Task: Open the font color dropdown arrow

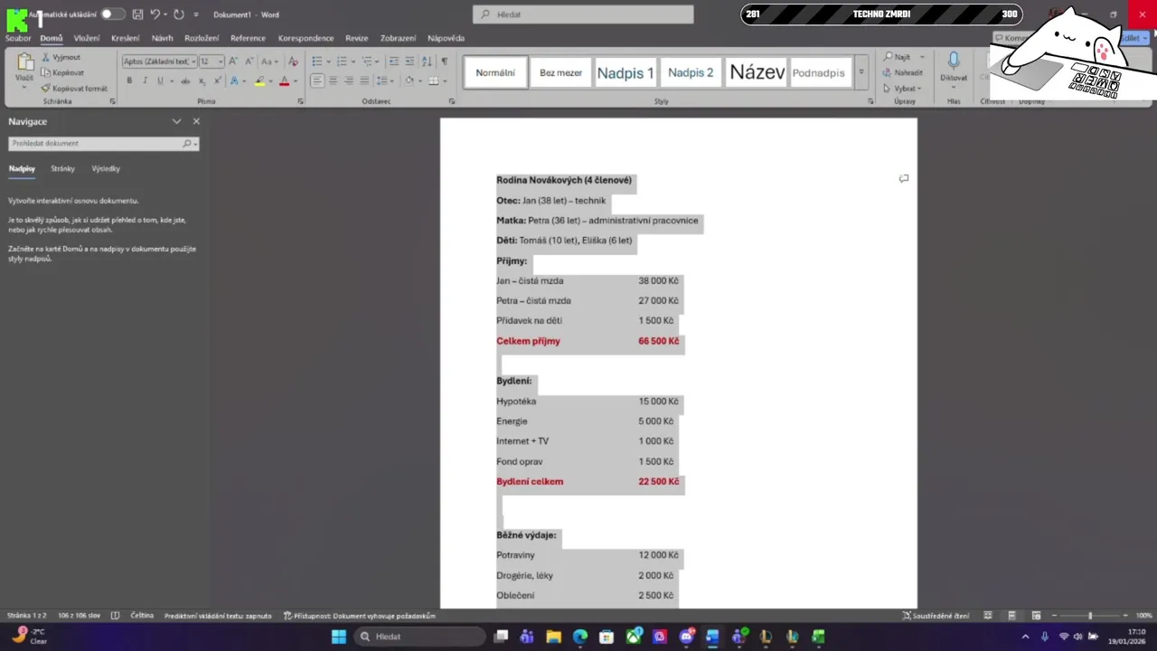Action: point(295,80)
